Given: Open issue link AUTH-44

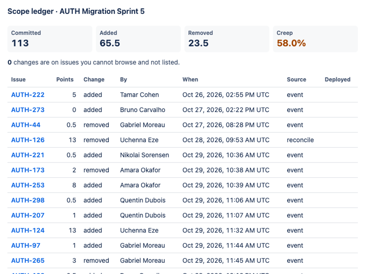Looking at the screenshot, I should point(26,125).
